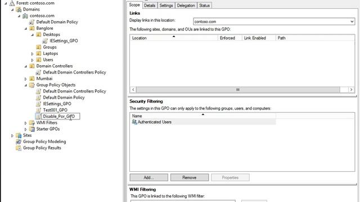Select Test001_GPO in the tree
Viewport: 360px width, 202px height.
55,110
